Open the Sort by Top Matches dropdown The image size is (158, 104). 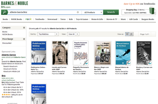click(x=48, y=34)
